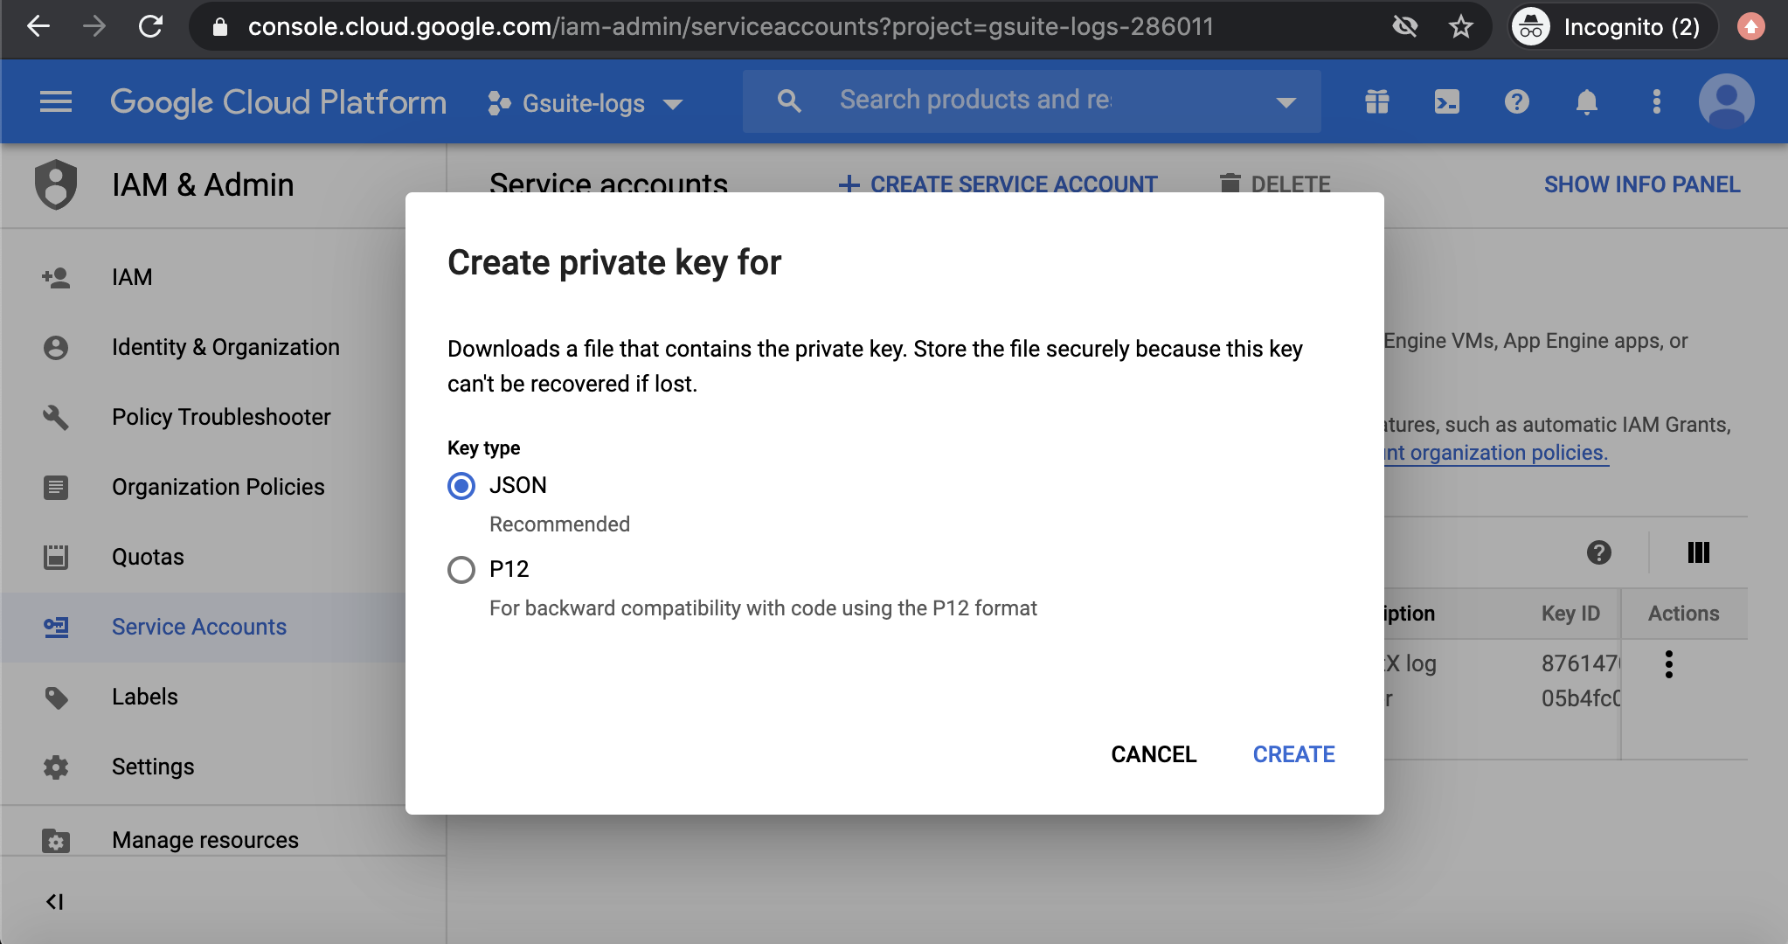The width and height of the screenshot is (1788, 944).
Task: Open the Google Cloud navigation hamburger menu
Action: [x=55, y=101]
